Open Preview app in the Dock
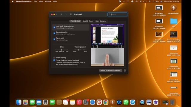This screenshot has width=191, height=107. tap(149, 102)
